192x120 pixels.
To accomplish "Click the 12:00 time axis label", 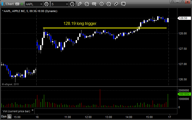I will pos(88,117).
